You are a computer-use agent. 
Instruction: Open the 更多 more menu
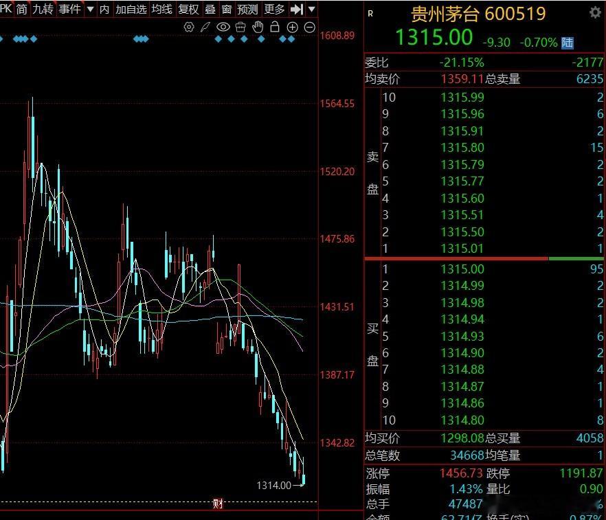pyautogui.click(x=274, y=9)
